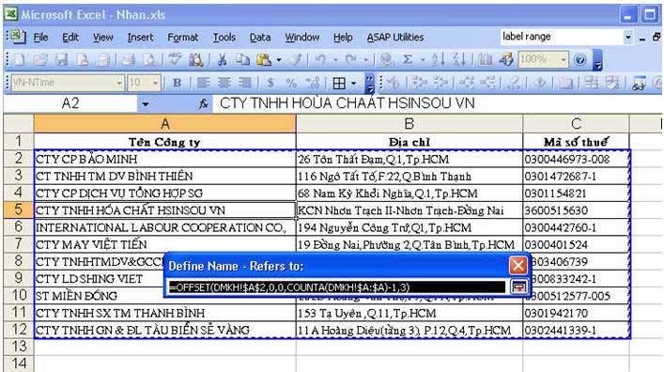Viewport: 664px width, 372px height.
Task: Open the Edit menu
Action: (70, 38)
